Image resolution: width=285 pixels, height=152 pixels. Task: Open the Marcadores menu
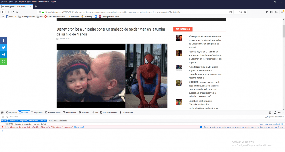pyautogui.click(x=32, y=2)
